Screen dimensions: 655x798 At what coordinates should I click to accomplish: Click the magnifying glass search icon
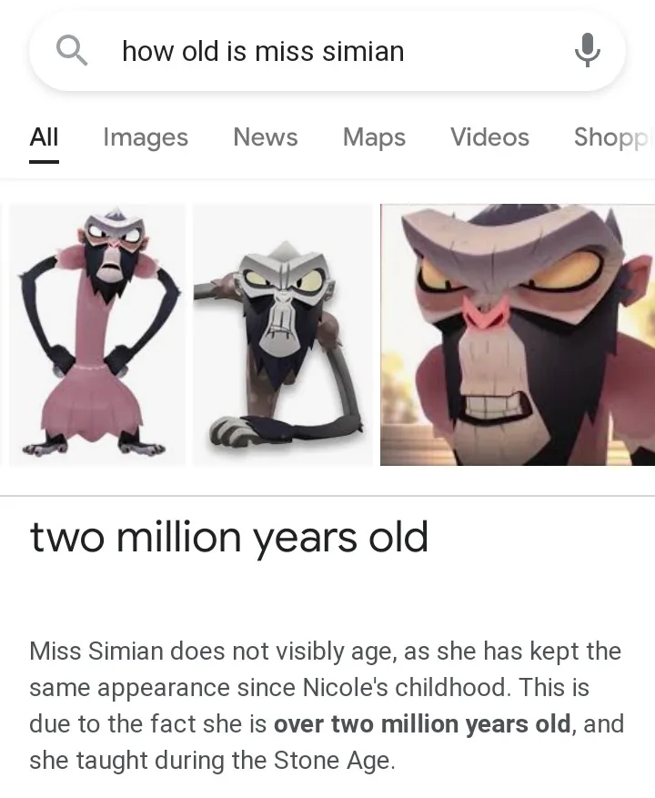(x=71, y=50)
